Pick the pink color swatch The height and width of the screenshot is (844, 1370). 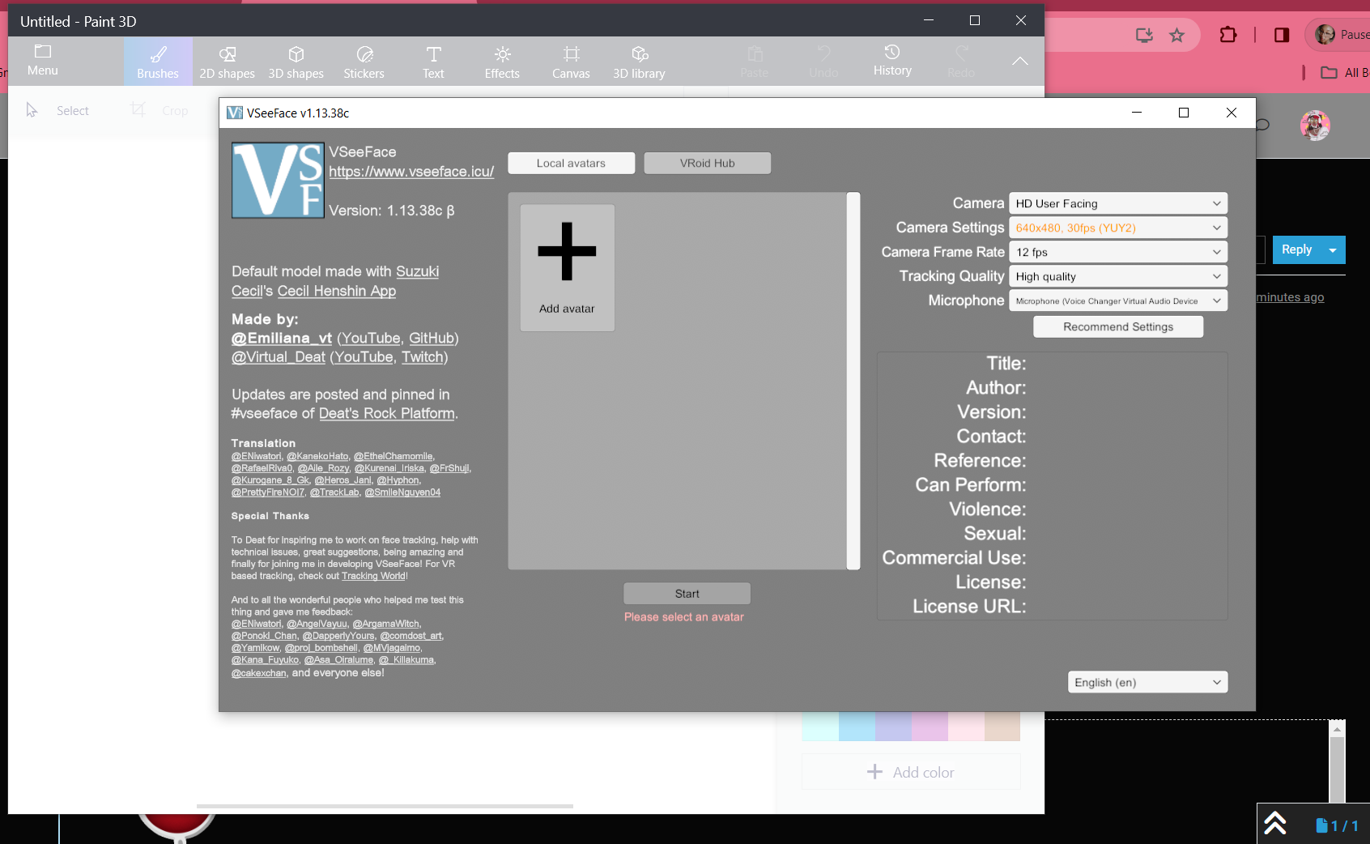[966, 727]
